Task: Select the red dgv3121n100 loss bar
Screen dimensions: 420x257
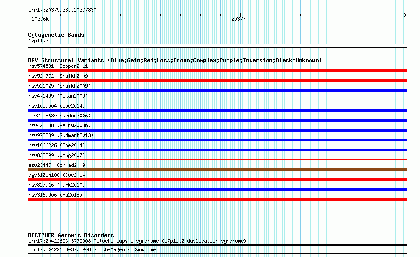Action: [x=217, y=180]
